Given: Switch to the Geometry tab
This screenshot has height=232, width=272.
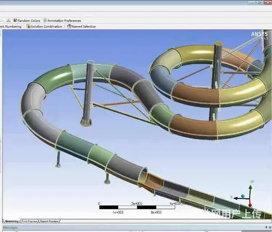Looking at the screenshot, I should pyautogui.click(x=11, y=221).
